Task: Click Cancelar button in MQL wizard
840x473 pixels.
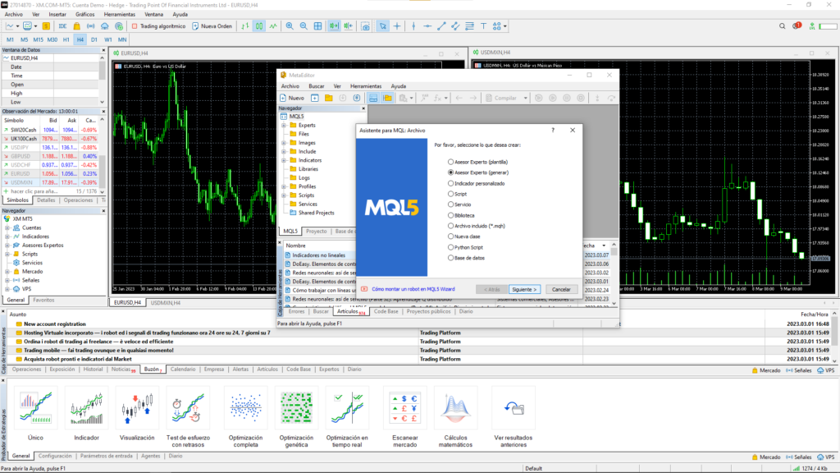Action: [561, 290]
